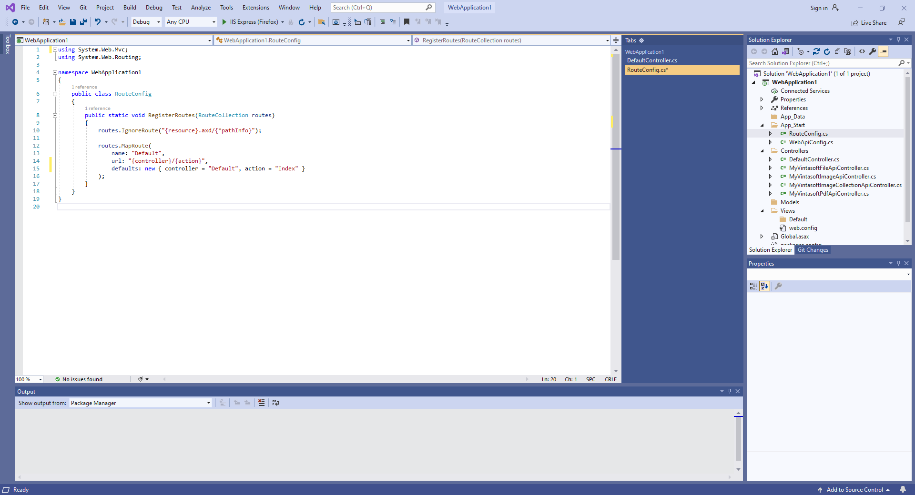Viewport: 915px width, 495px height.
Task: Click the Solution Explorer Home icon
Action: point(775,51)
